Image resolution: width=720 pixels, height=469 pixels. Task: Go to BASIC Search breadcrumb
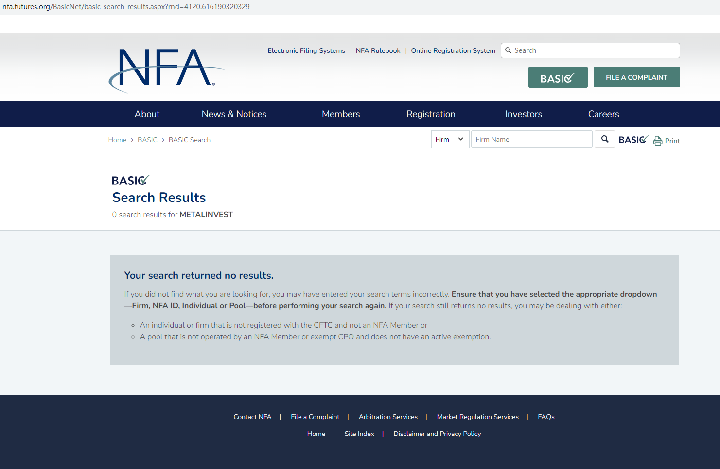pos(190,140)
